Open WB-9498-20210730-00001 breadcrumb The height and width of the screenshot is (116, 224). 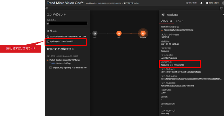pos(109,3)
